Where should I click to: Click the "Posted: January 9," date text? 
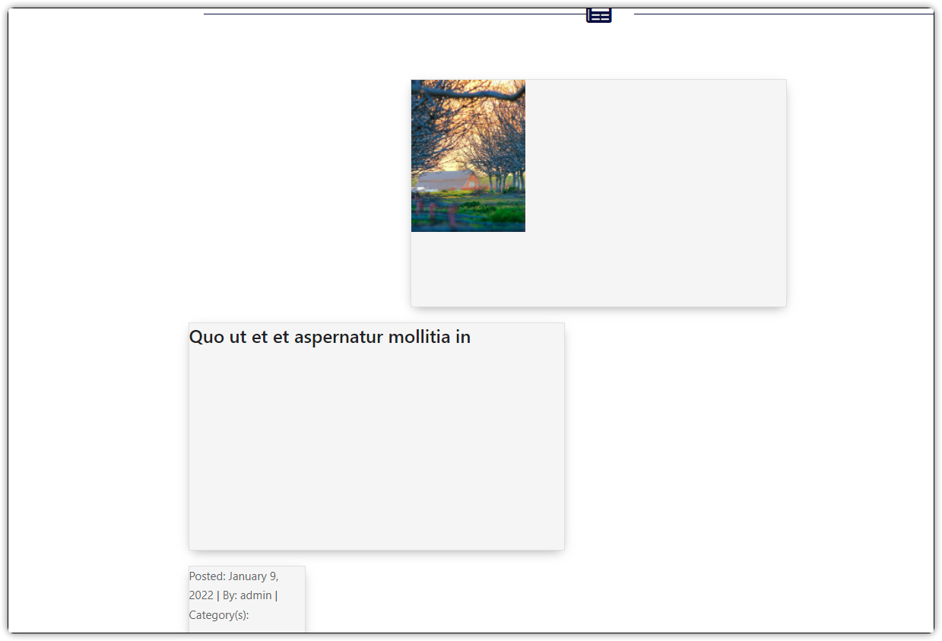(234, 576)
